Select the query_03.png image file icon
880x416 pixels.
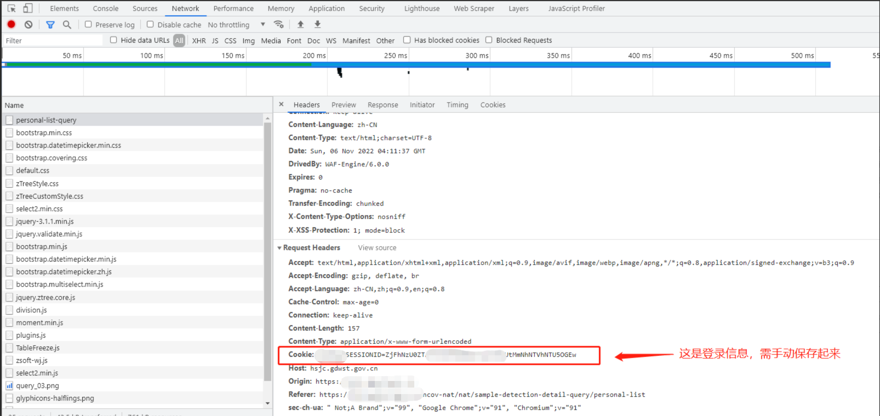[x=9, y=385]
